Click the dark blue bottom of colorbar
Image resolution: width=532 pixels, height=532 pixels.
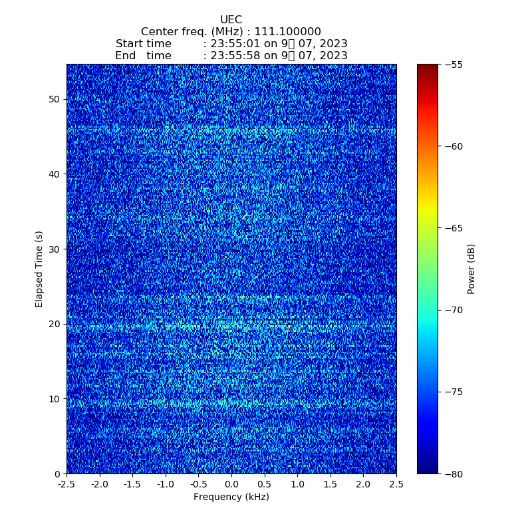click(x=428, y=469)
